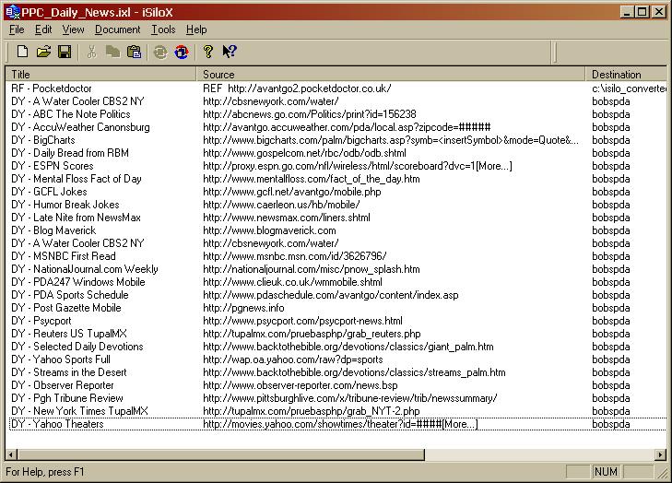The image size is (672, 483).
Task: Open the Tools menu
Action: point(163,29)
